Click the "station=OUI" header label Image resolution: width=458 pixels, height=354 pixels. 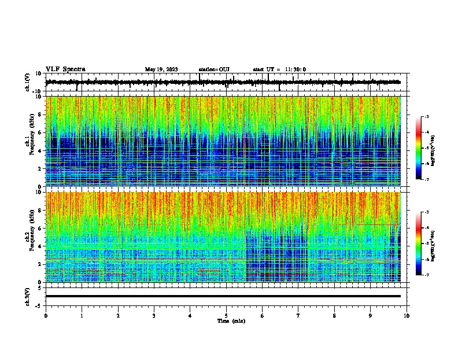point(214,69)
